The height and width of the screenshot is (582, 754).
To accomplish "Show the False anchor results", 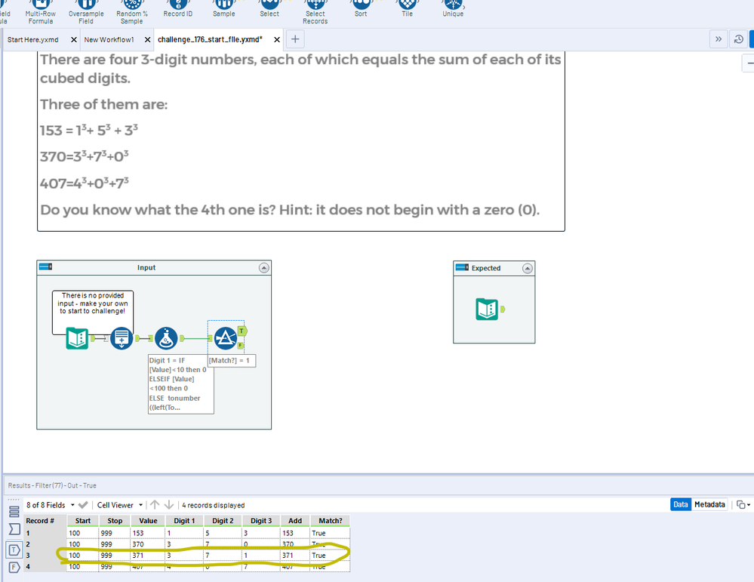I will coord(14,568).
